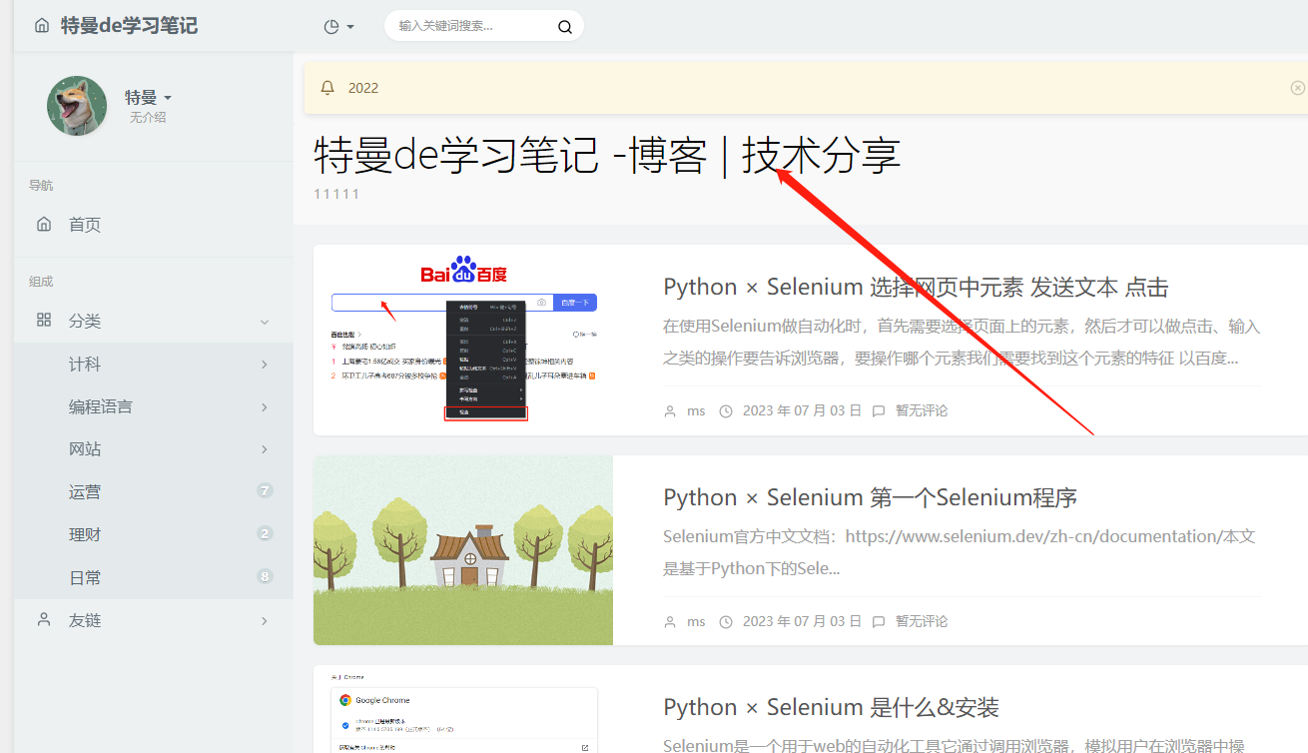The image size is (1308, 753).
Task: Expand the 编程语言 subcategory arrow
Action: coord(265,407)
